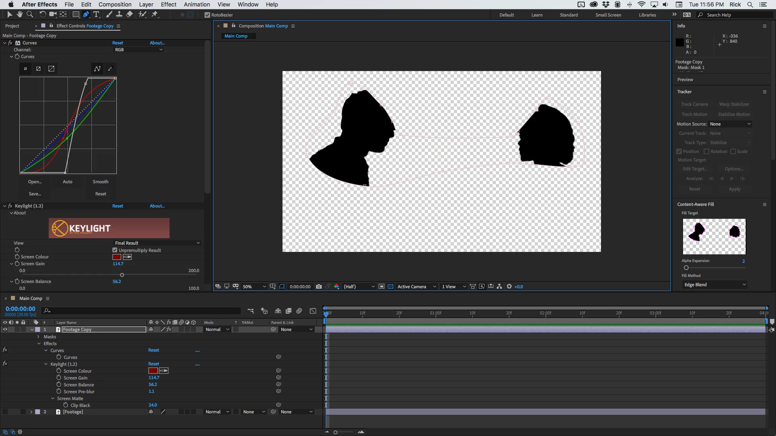
Task: Click the Screen Colour red swatch
Action: pos(117,257)
